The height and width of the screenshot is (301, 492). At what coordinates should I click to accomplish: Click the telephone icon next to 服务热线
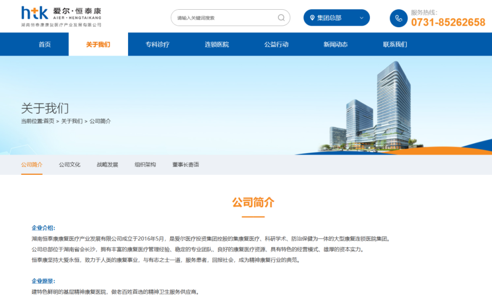[x=399, y=18]
